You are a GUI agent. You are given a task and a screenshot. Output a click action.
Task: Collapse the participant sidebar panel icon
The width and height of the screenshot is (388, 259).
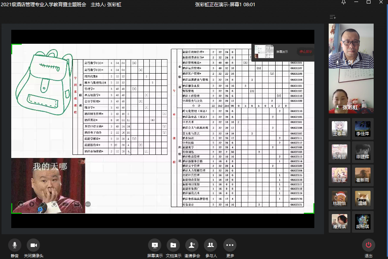[x=333, y=17]
